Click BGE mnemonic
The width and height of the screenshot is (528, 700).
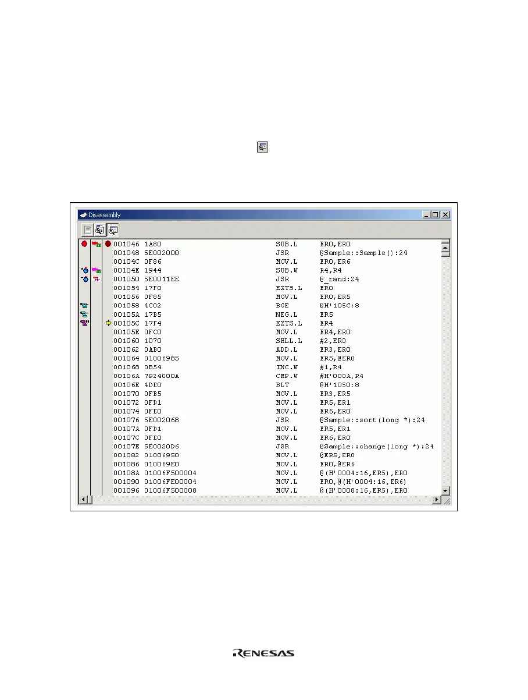click(283, 306)
